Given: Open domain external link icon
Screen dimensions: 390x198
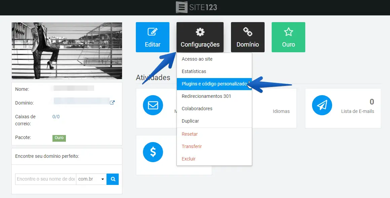Looking at the screenshot, I should (112, 103).
